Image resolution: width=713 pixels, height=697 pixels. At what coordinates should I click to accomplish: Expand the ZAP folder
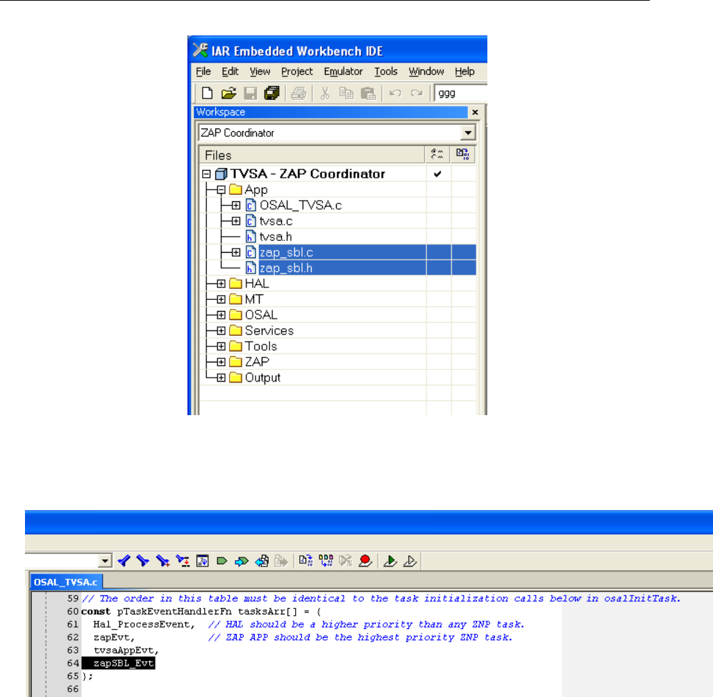coord(221,362)
